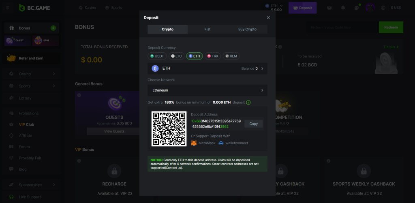Click the Recharge card info icon
Image resolution: width=415 pixels, height=203 pixels.
(x=79, y=160)
